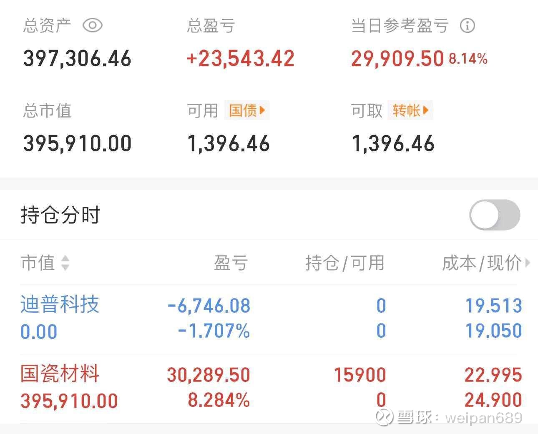
Task: Enable the 持仓分时 switch
Action: pos(495,215)
